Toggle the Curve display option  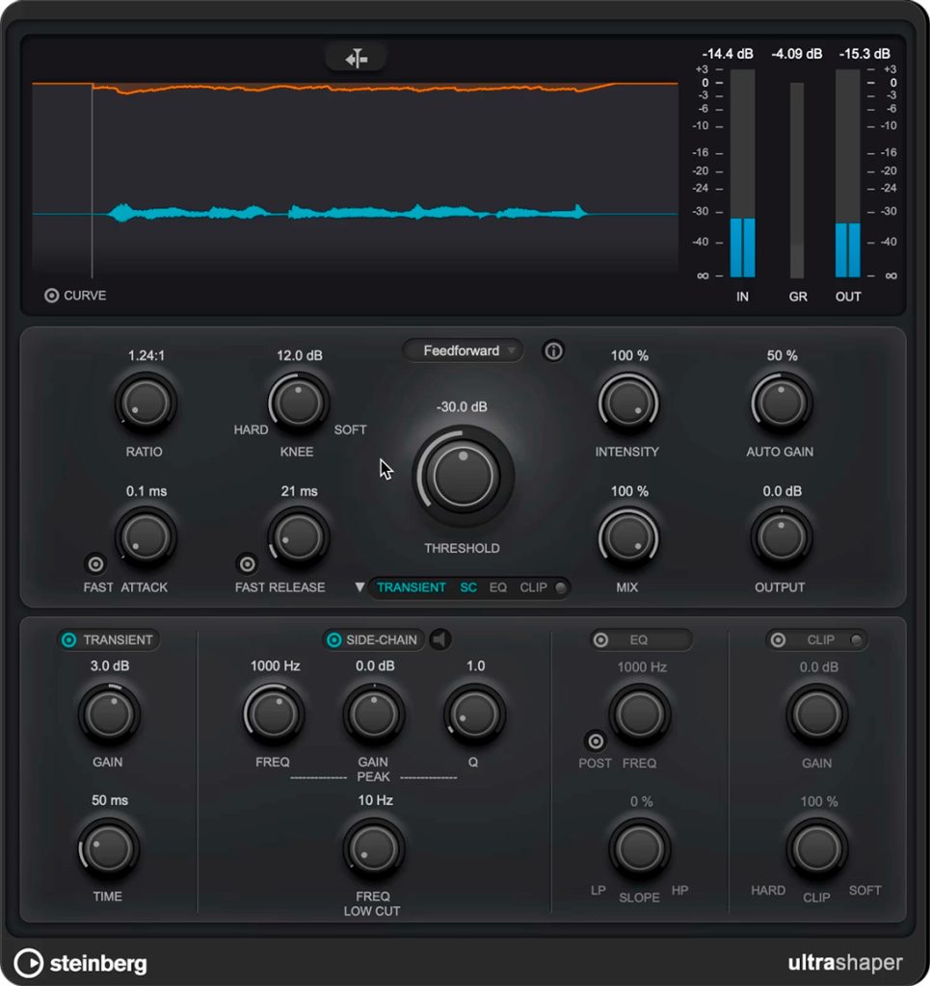pos(52,296)
